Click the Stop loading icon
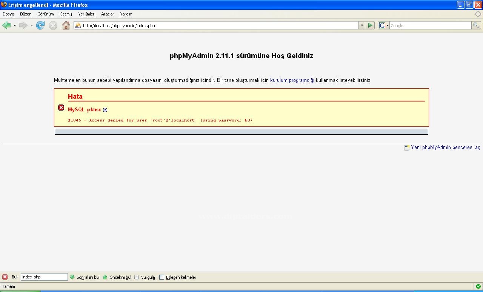Viewport: 483px width, 292px height. point(53,25)
